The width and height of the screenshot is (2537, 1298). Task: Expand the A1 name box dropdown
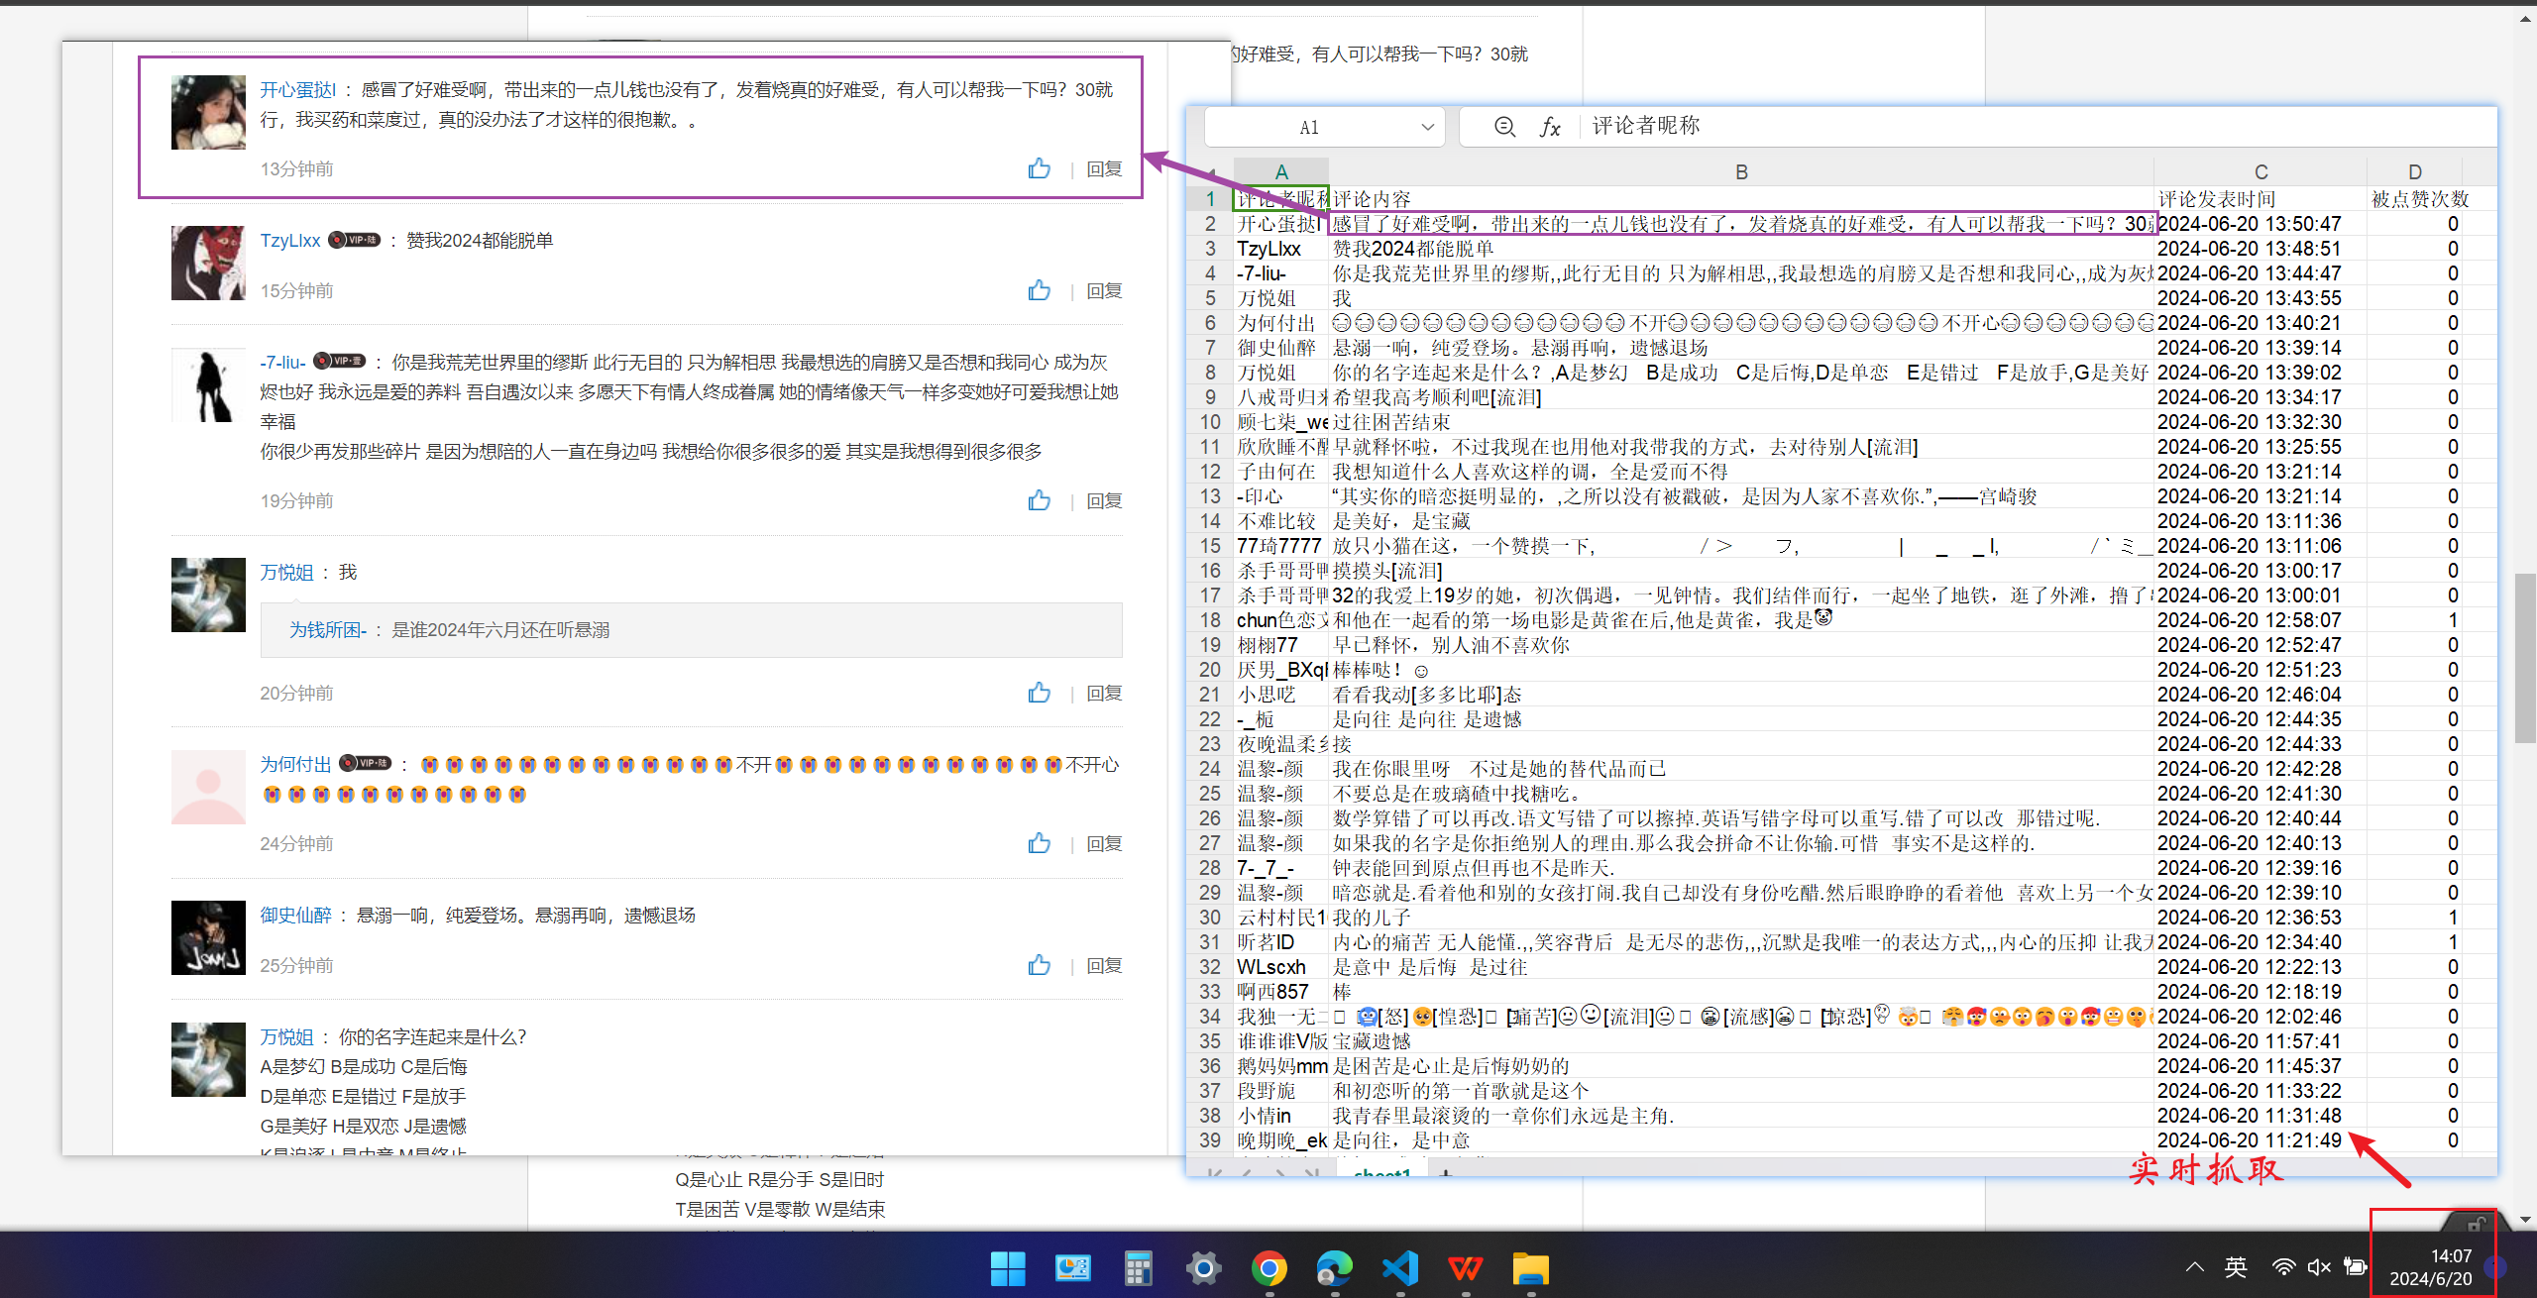click(1427, 127)
